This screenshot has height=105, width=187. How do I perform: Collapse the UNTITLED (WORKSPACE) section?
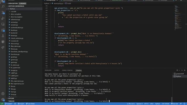click(x=24, y=6)
